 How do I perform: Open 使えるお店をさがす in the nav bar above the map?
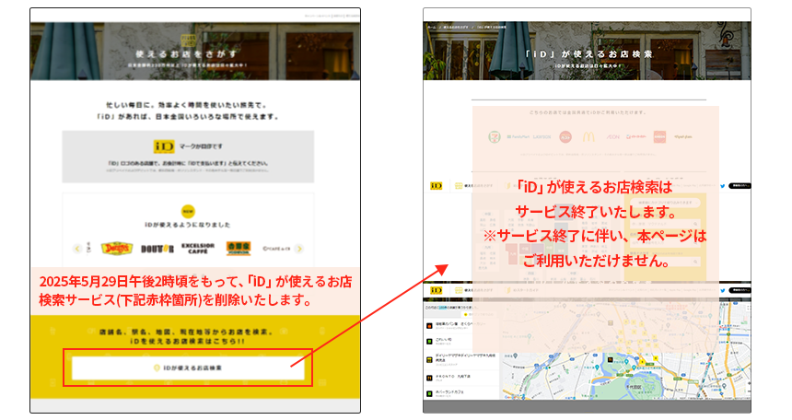coord(473,290)
